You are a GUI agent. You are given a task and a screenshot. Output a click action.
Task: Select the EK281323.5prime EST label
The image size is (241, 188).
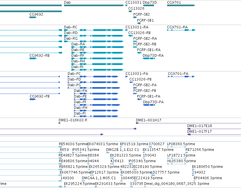point(125,156)
